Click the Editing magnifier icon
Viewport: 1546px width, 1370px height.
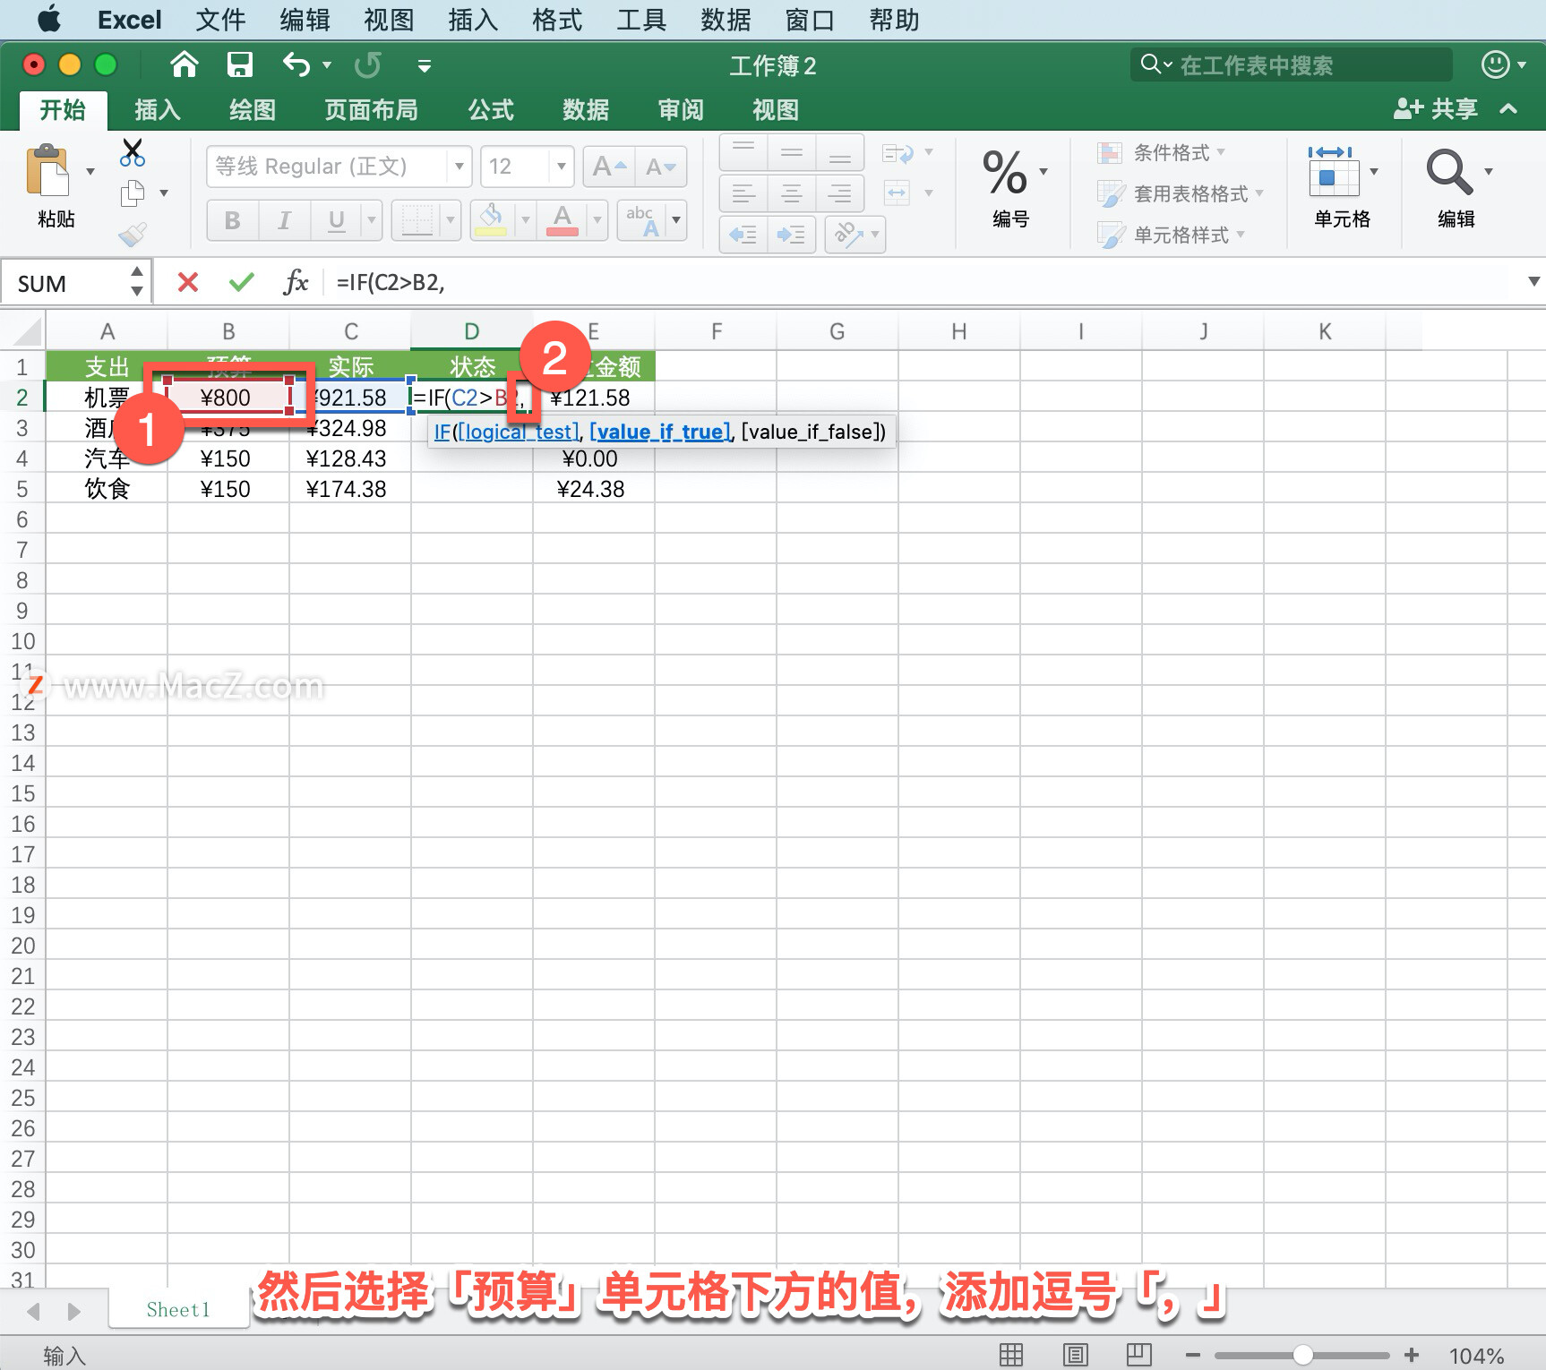pos(1448,172)
